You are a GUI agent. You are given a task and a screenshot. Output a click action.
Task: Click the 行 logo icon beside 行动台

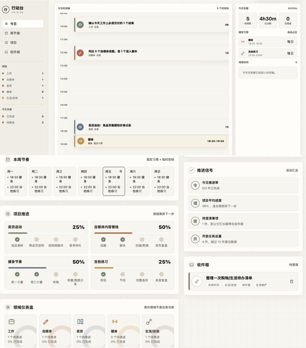click(x=6, y=10)
